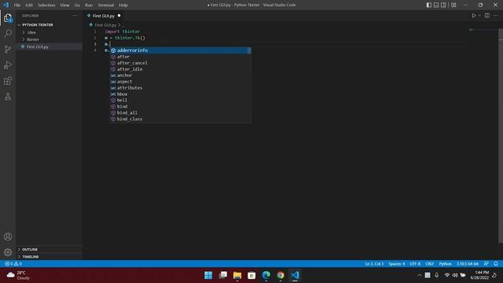The width and height of the screenshot is (503, 283).
Task: Choose after_idle suggestion
Action: (180, 69)
